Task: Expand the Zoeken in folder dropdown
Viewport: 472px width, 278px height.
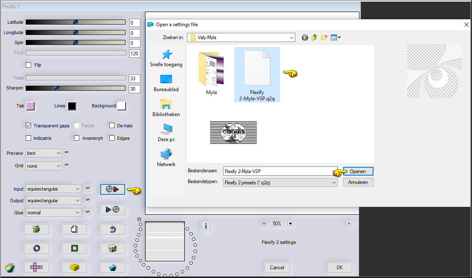Action: (291, 38)
